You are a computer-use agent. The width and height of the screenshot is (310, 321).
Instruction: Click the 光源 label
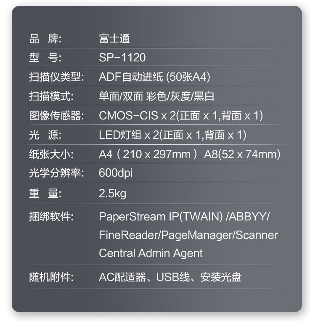(x=45, y=135)
